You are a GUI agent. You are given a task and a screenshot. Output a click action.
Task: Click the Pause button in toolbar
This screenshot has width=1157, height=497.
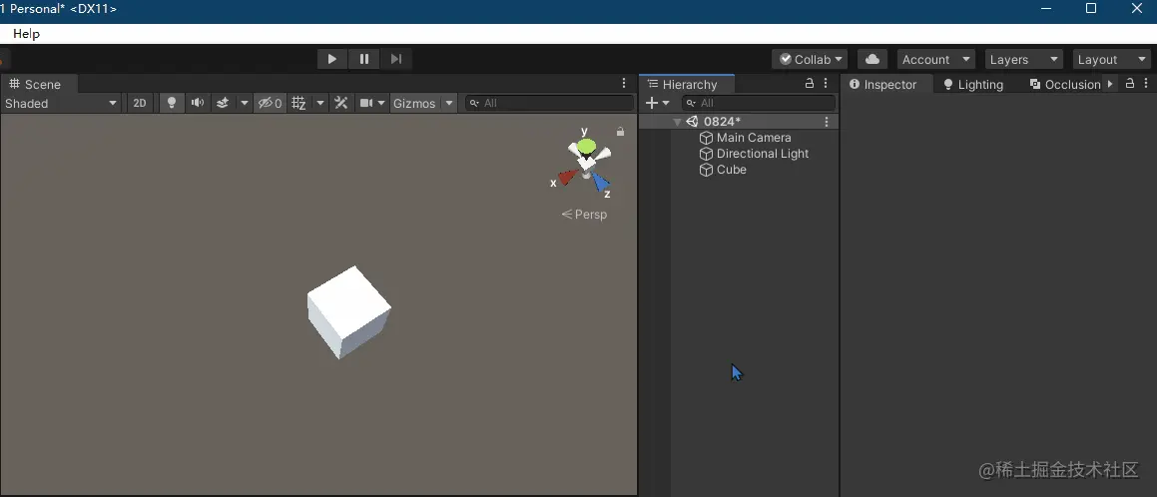click(x=363, y=59)
